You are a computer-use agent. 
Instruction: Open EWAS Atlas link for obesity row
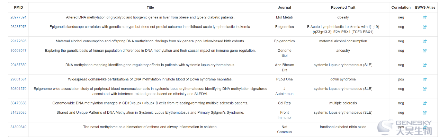tap(425, 17)
